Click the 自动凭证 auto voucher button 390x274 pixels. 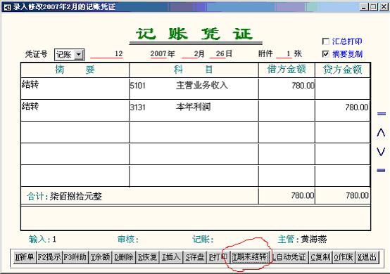click(x=289, y=257)
